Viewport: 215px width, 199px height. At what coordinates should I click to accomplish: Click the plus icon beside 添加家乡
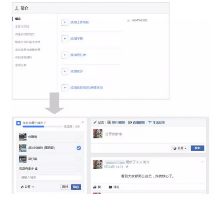pos(65,71)
